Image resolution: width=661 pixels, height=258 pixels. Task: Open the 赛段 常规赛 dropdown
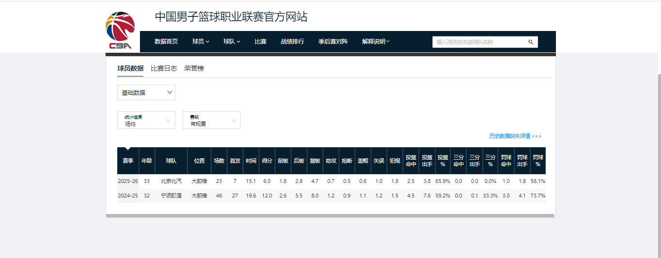211,120
